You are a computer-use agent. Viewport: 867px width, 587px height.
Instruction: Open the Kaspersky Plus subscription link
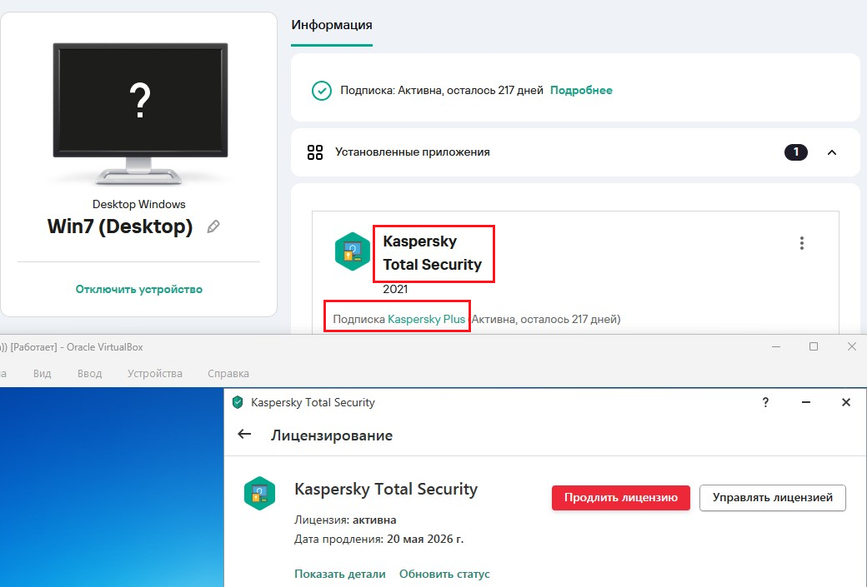click(426, 319)
